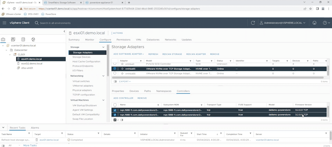Open the PowerStore bookmark
Screen dimensions: 332x147
[x=49, y=14]
